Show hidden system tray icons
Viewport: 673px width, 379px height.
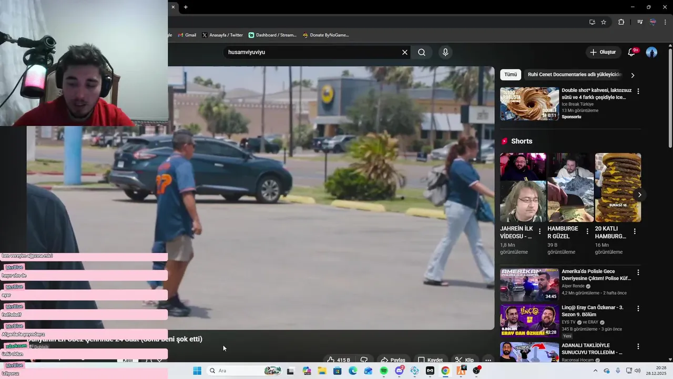(595, 371)
